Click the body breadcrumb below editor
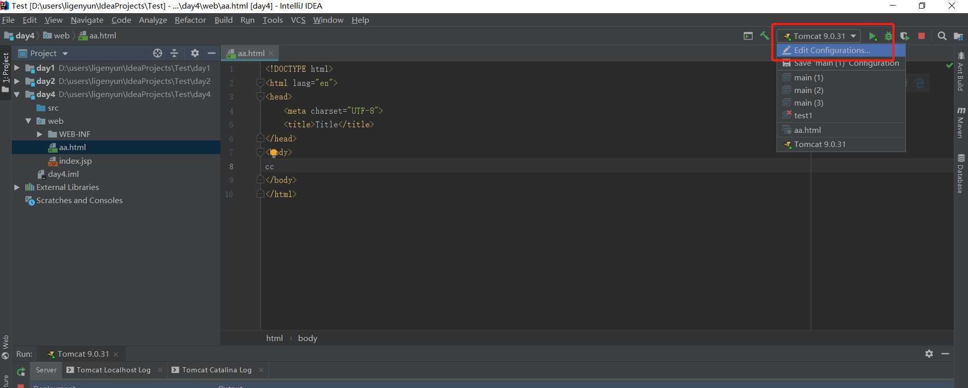The height and width of the screenshot is (388, 968). pyautogui.click(x=308, y=338)
